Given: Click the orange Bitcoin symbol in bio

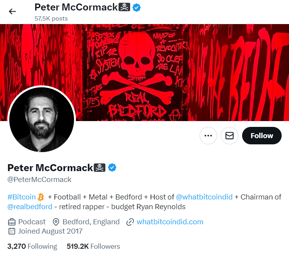Looking at the screenshot, I should 41,197.
